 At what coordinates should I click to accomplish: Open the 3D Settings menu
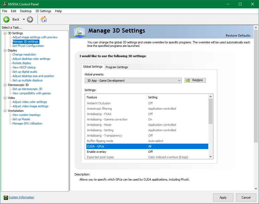click(43, 11)
